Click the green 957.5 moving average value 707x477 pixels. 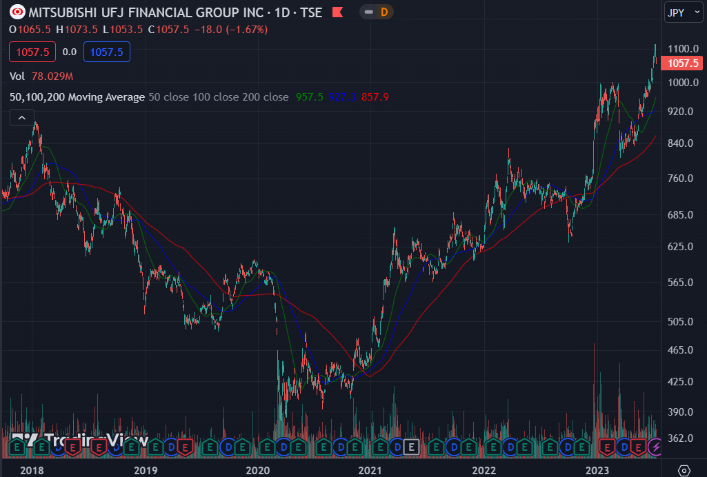pos(309,97)
